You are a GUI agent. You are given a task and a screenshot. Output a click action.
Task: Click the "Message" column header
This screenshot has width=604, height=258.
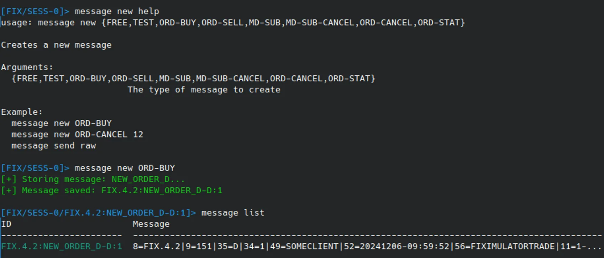pos(151,224)
